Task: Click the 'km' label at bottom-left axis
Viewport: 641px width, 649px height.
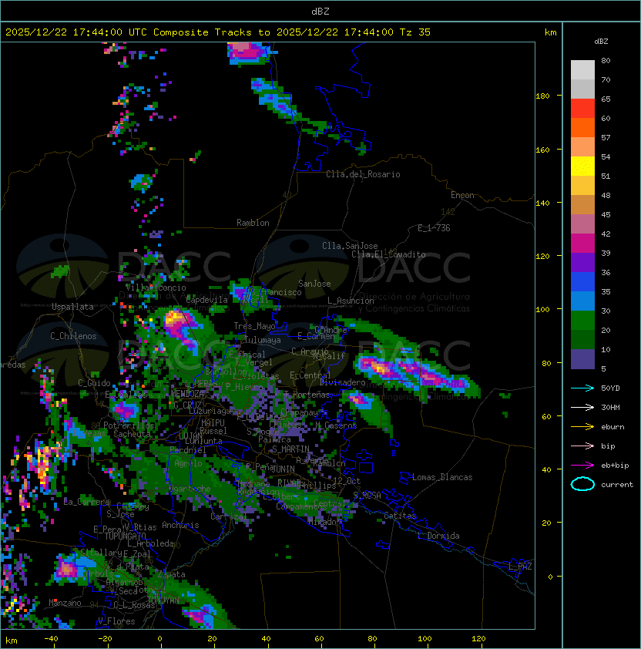Action: tap(12, 641)
